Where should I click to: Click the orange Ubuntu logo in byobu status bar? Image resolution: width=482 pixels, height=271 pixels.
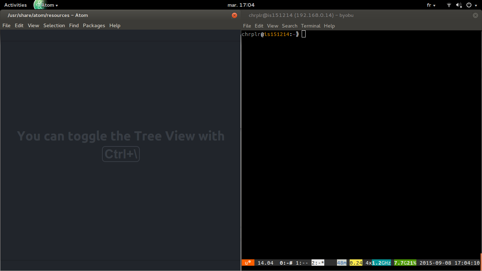pos(248,263)
